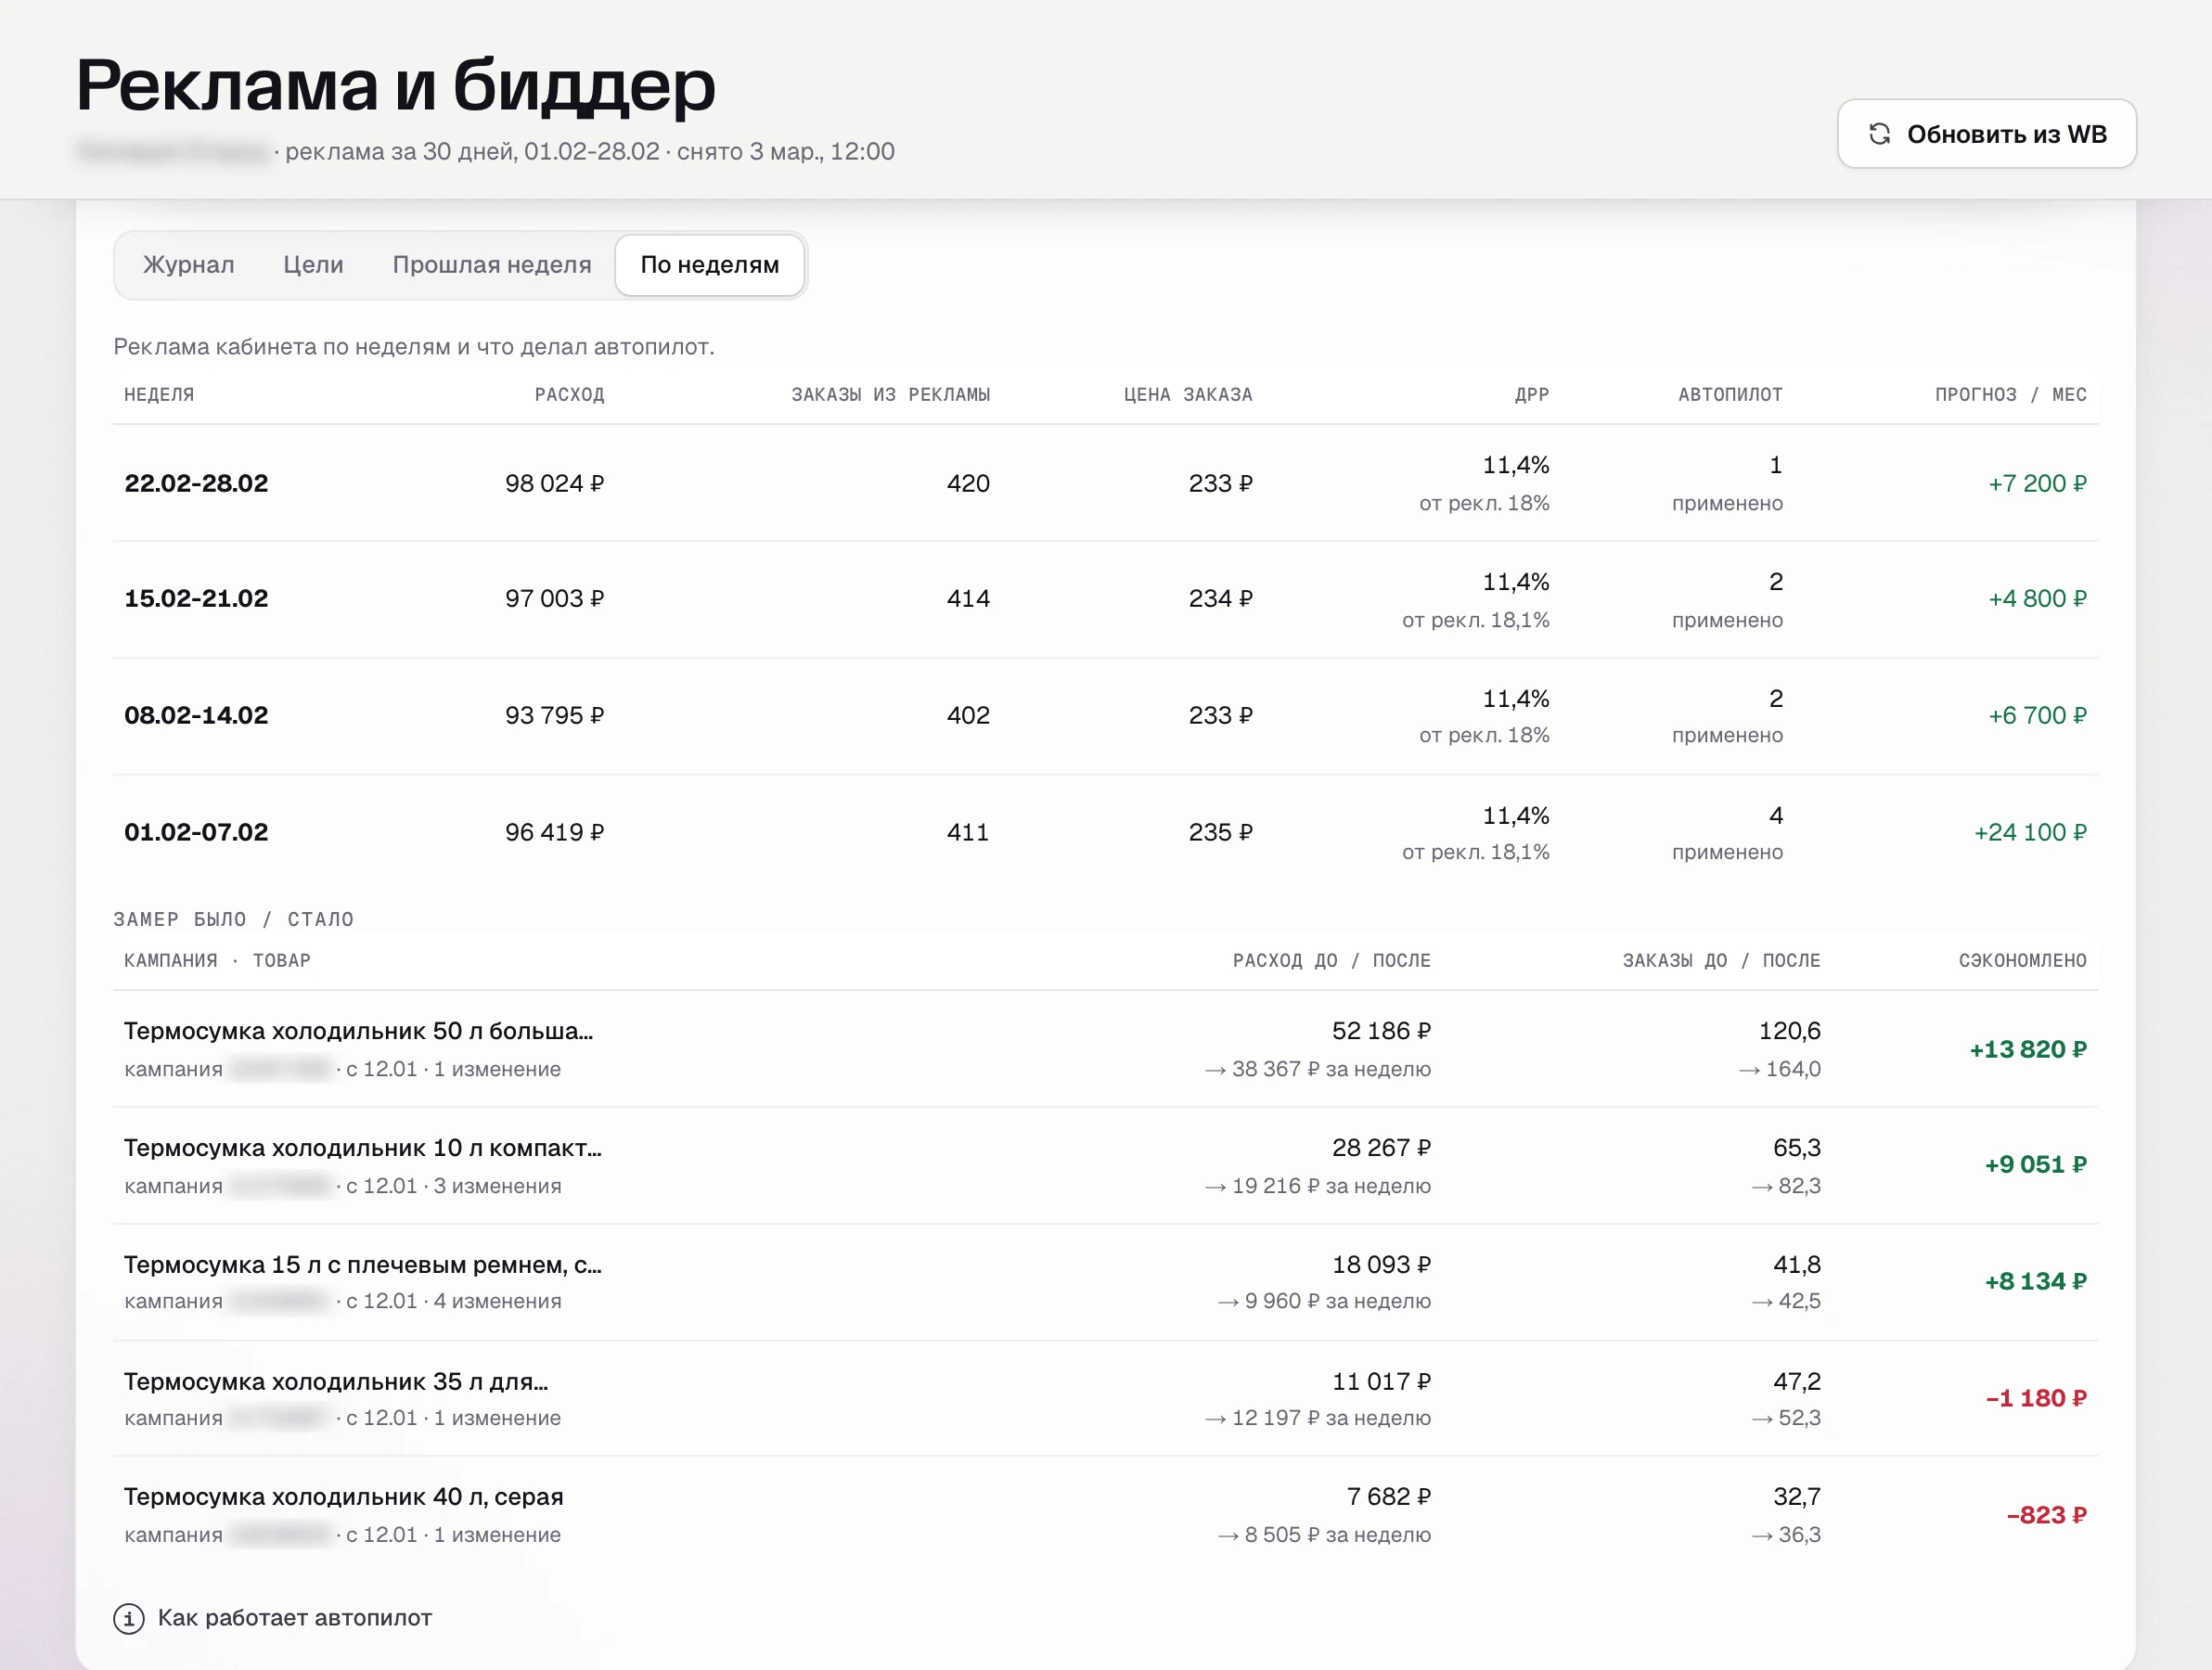Click order price 235 ₽

click(x=1221, y=832)
